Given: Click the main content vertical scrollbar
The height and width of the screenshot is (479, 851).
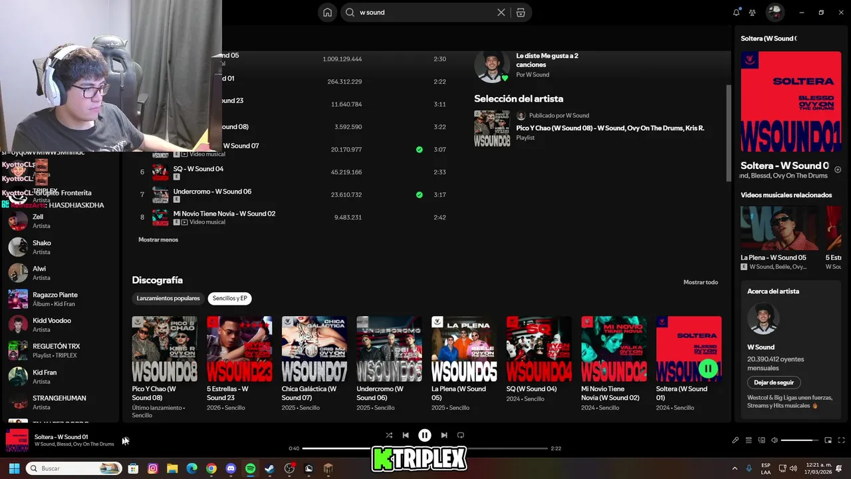Looking at the screenshot, I should [x=729, y=133].
